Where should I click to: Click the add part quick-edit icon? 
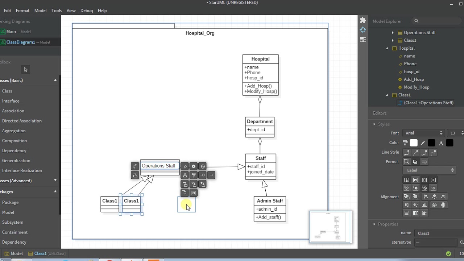pyautogui.click(x=194, y=193)
